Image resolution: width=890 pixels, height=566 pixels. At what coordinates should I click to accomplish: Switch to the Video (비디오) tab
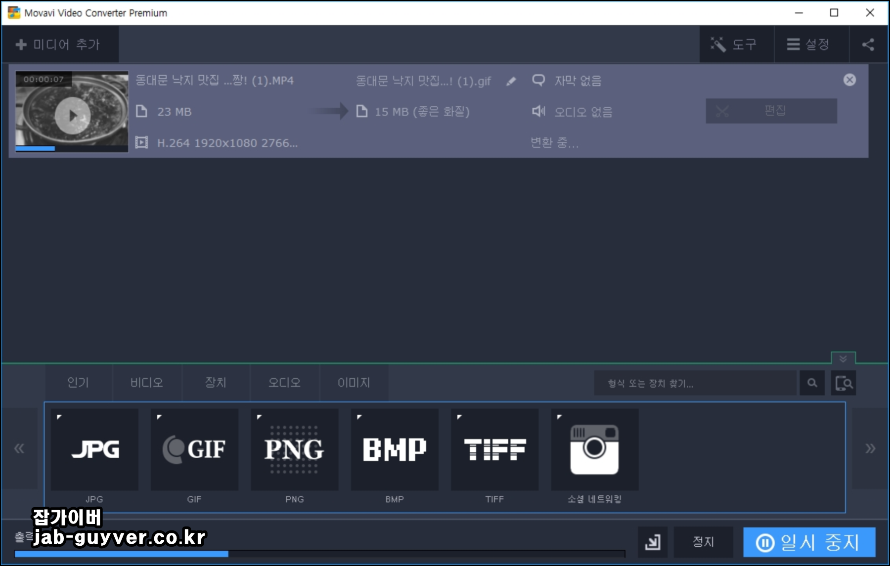pos(146,382)
